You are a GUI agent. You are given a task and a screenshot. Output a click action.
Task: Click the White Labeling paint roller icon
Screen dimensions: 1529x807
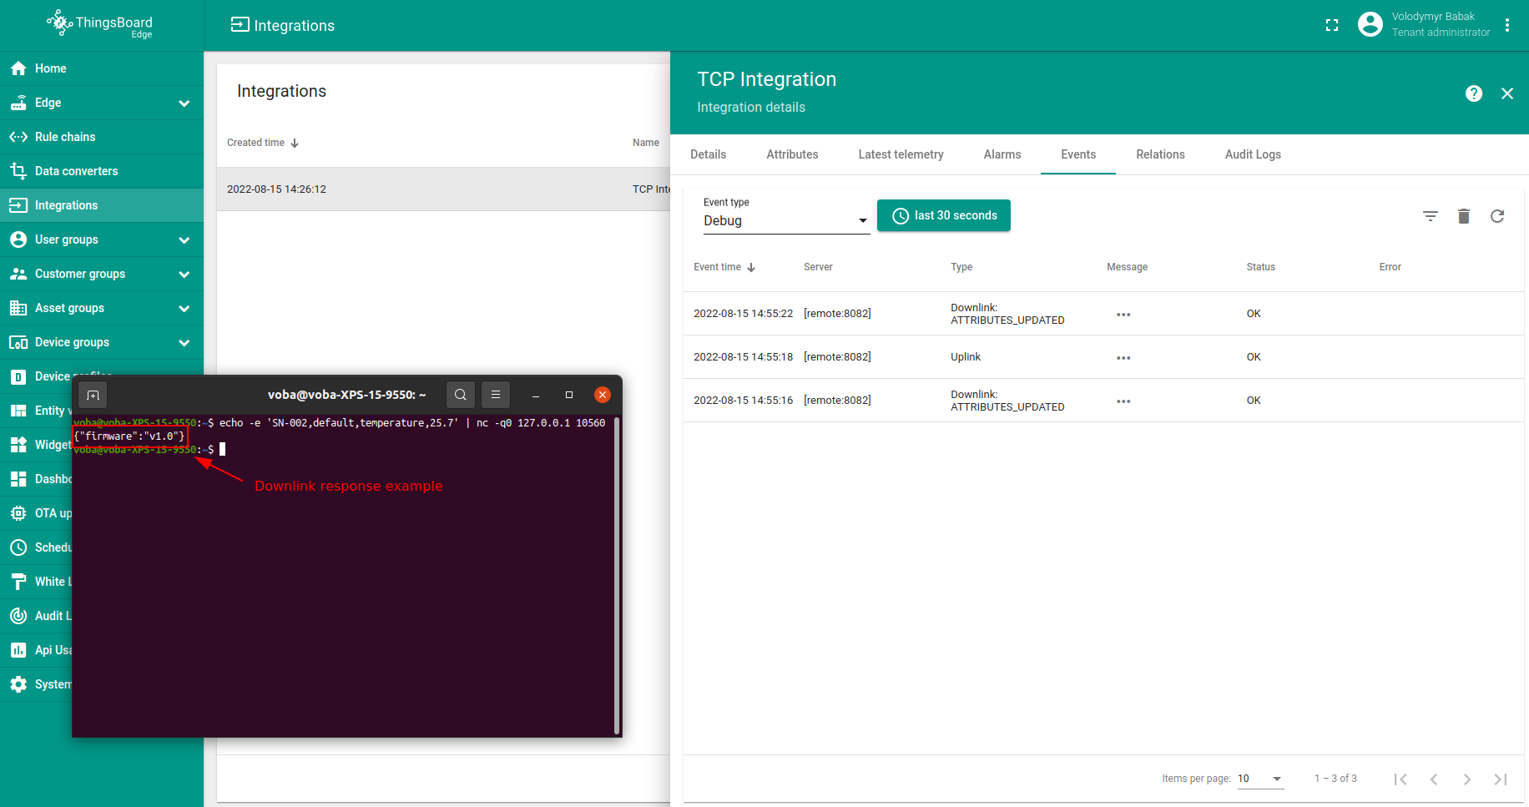tap(18, 582)
